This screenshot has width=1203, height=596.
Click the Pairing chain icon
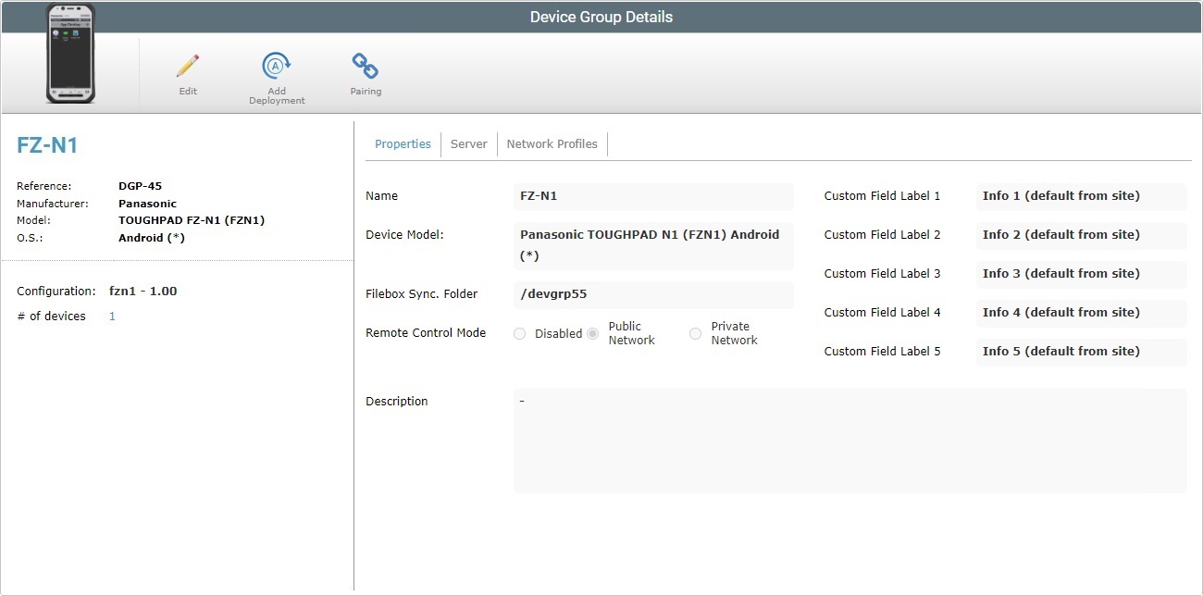(365, 67)
